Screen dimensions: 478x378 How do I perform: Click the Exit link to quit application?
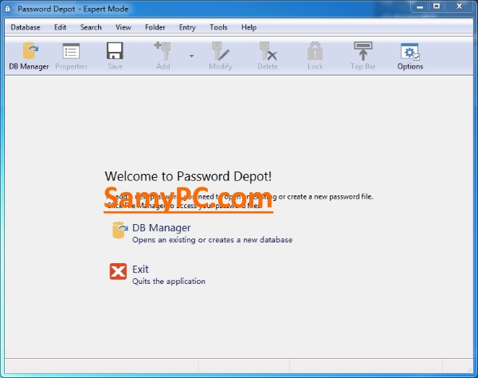click(x=140, y=270)
